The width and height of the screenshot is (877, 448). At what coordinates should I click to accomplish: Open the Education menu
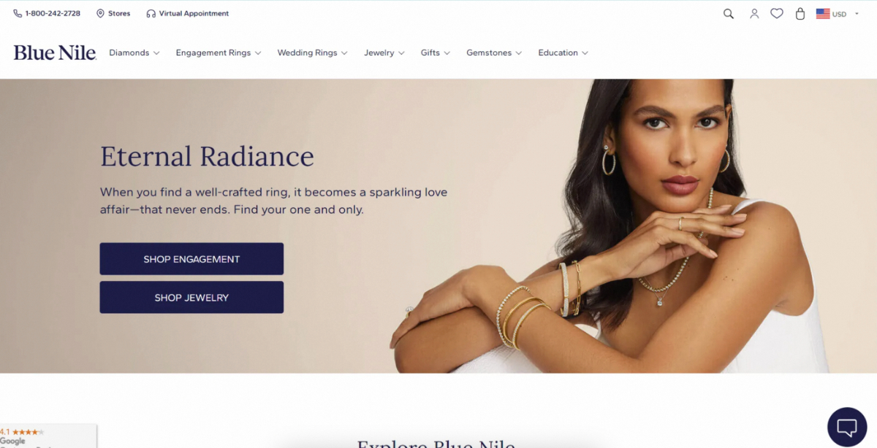click(563, 53)
